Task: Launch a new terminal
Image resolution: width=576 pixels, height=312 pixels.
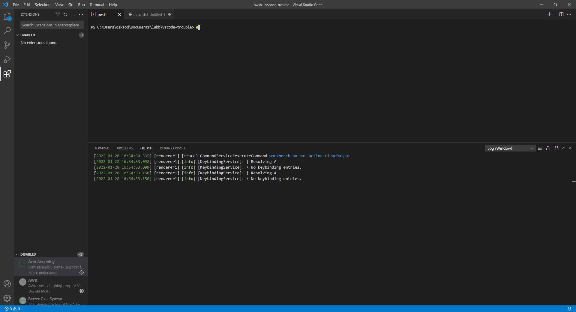Action: tap(549, 14)
